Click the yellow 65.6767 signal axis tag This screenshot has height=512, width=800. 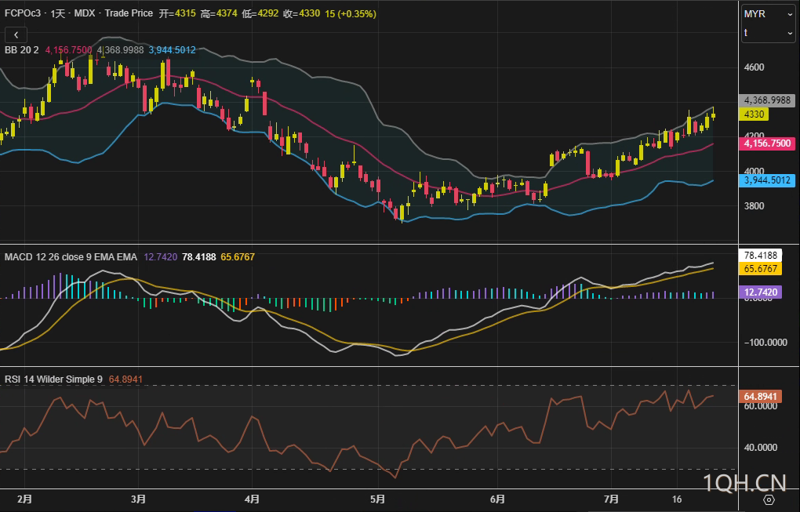click(758, 269)
